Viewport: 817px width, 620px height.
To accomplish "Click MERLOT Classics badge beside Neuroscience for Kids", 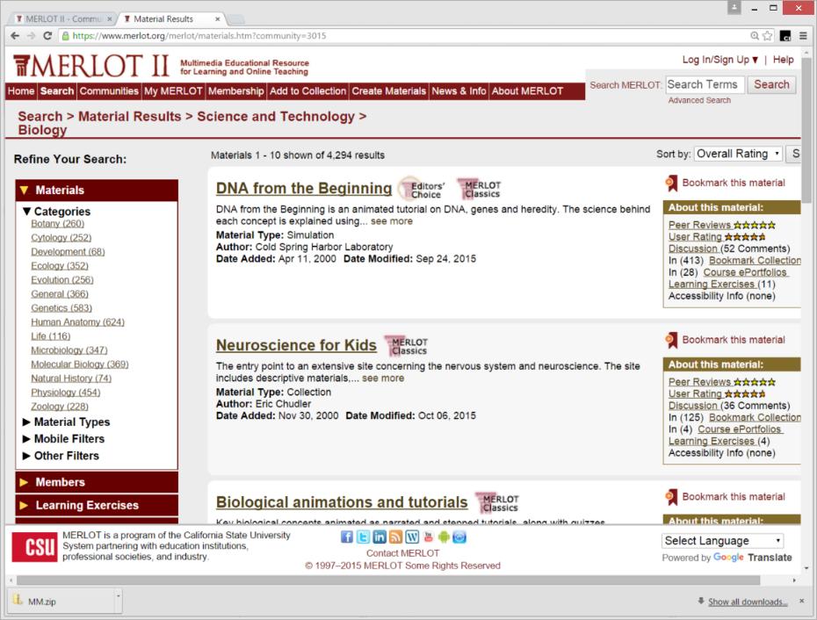I will click(407, 346).
